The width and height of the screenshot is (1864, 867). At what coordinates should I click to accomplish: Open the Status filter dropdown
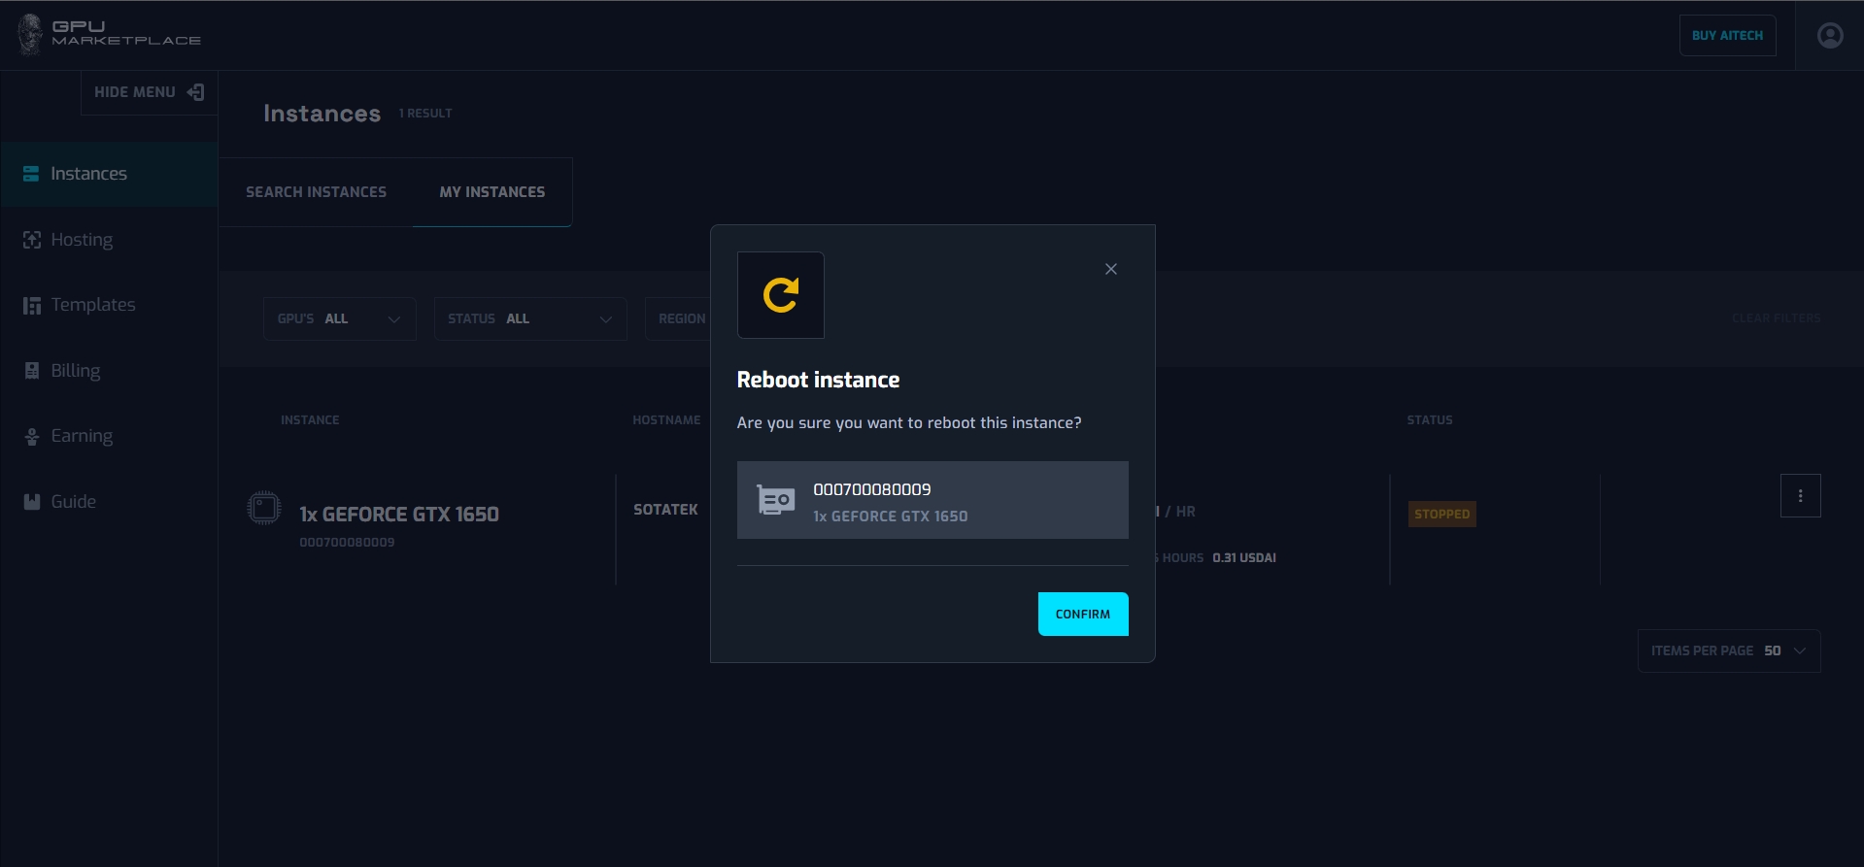[x=529, y=318]
